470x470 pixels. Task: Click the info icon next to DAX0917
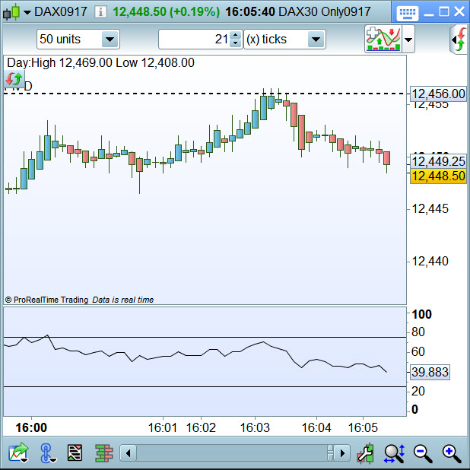100,12
